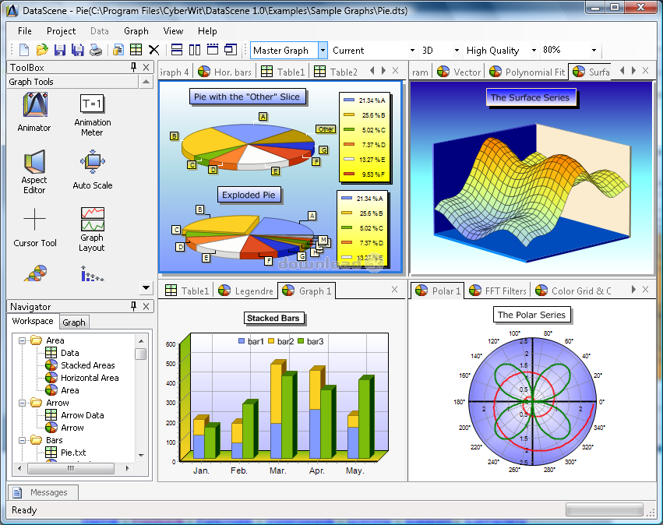
Task: Pick the Cursor Tool crosshair
Action: pyautogui.click(x=35, y=227)
